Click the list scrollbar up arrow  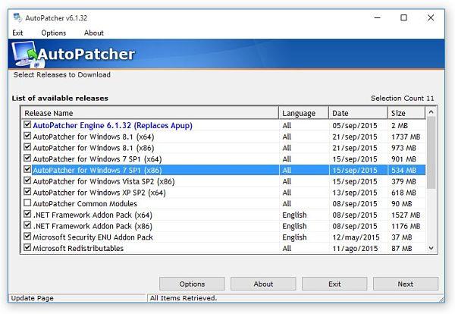431,111
